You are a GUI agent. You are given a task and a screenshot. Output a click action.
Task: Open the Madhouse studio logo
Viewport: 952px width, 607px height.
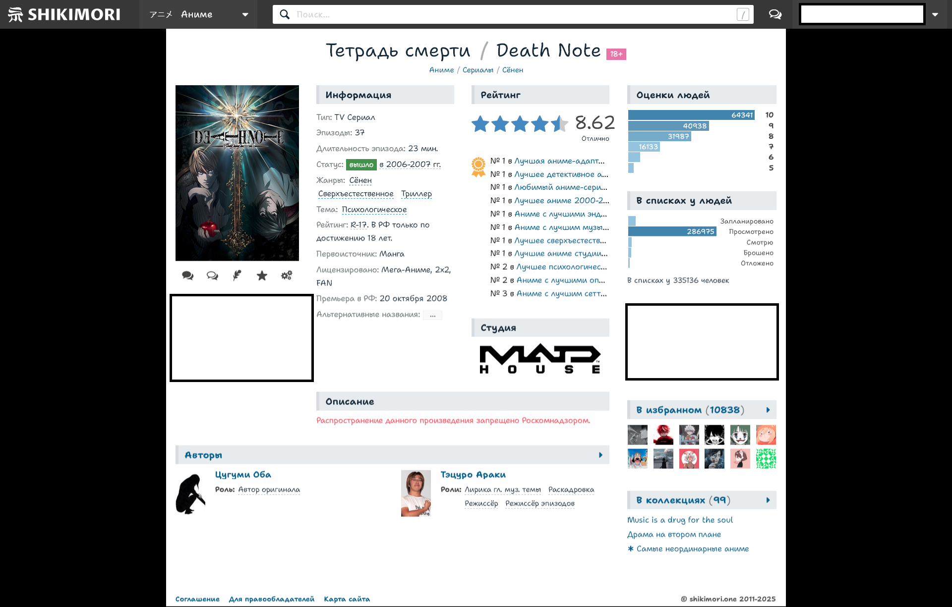(540, 359)
